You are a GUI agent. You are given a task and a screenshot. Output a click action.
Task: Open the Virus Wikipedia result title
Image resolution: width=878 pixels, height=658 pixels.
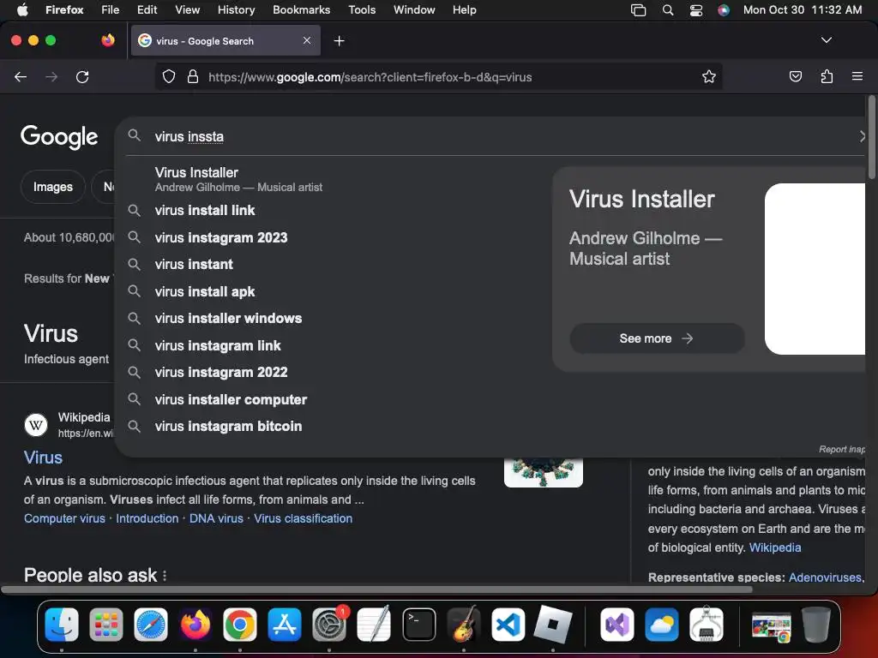coord(43,458)
